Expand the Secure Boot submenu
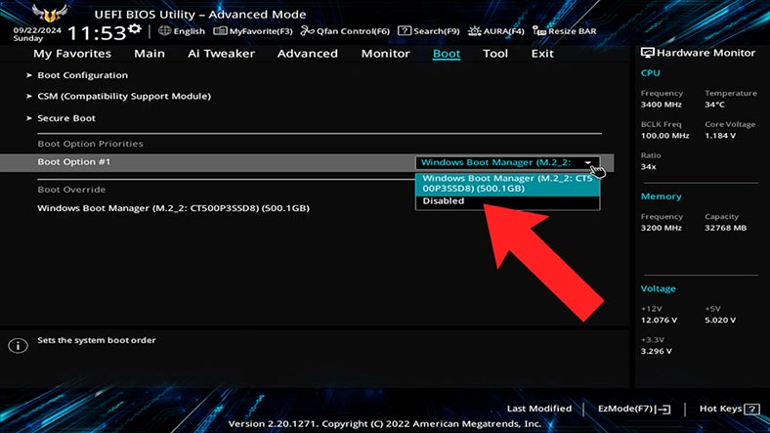The width and height of the screenshot is (770, 433). point(66,118)
